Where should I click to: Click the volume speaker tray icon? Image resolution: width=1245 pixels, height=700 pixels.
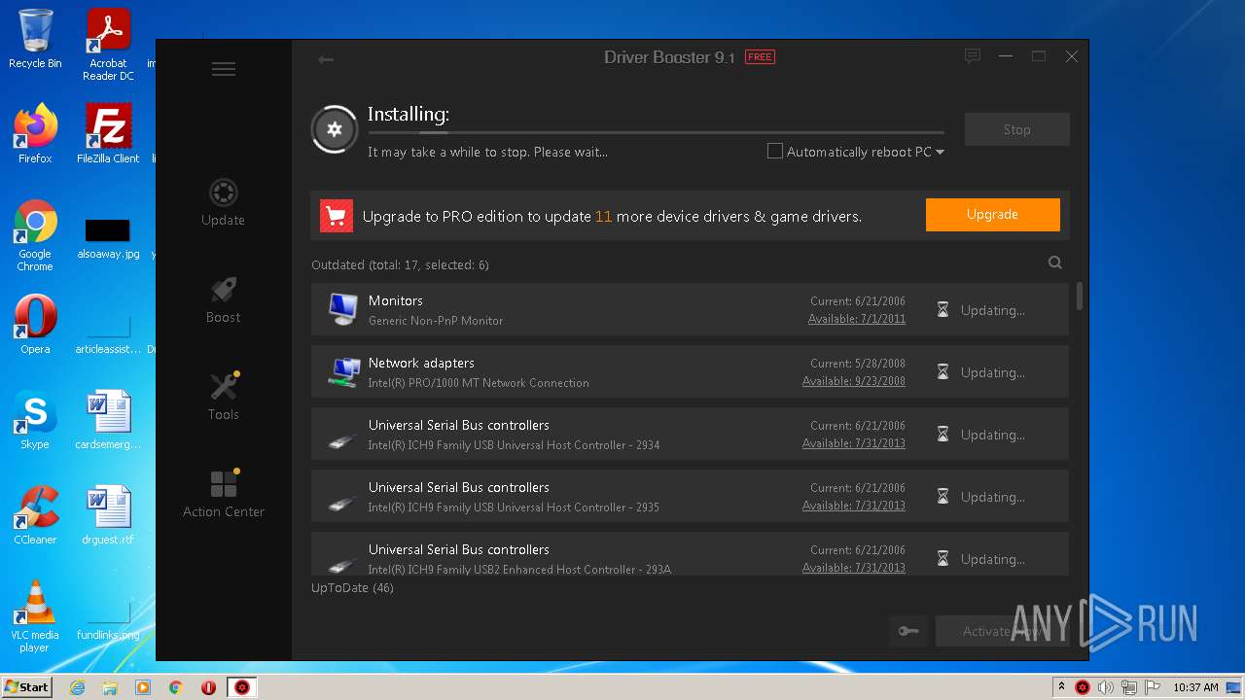[x=1105, y=687]
